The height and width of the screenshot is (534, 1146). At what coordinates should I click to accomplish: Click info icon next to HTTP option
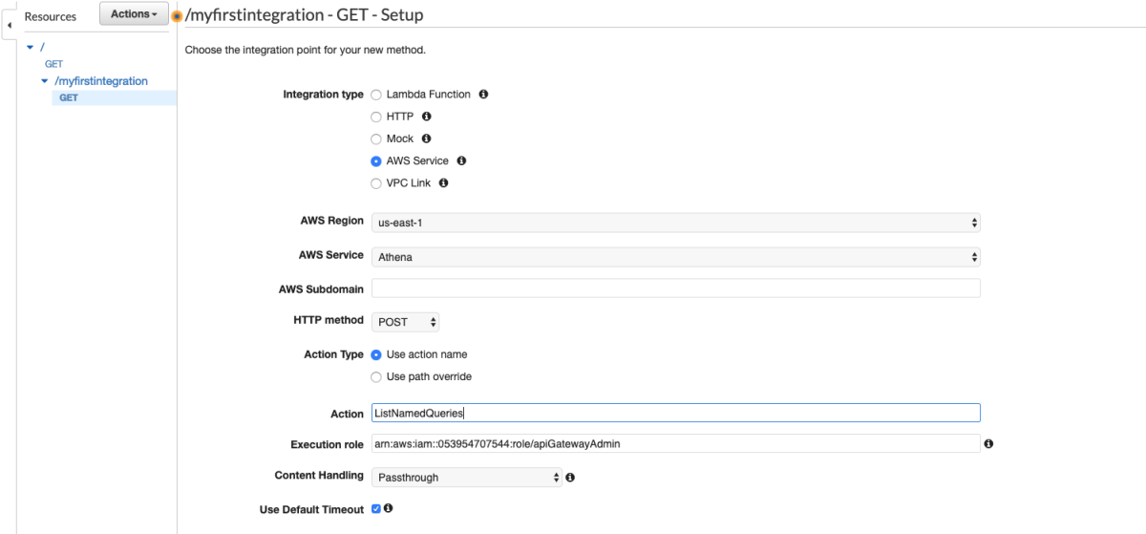[x=426, y=117]
